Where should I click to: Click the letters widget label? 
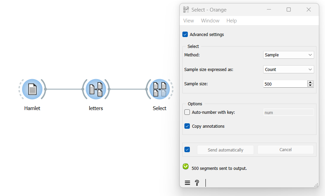[x=96, y=108]
